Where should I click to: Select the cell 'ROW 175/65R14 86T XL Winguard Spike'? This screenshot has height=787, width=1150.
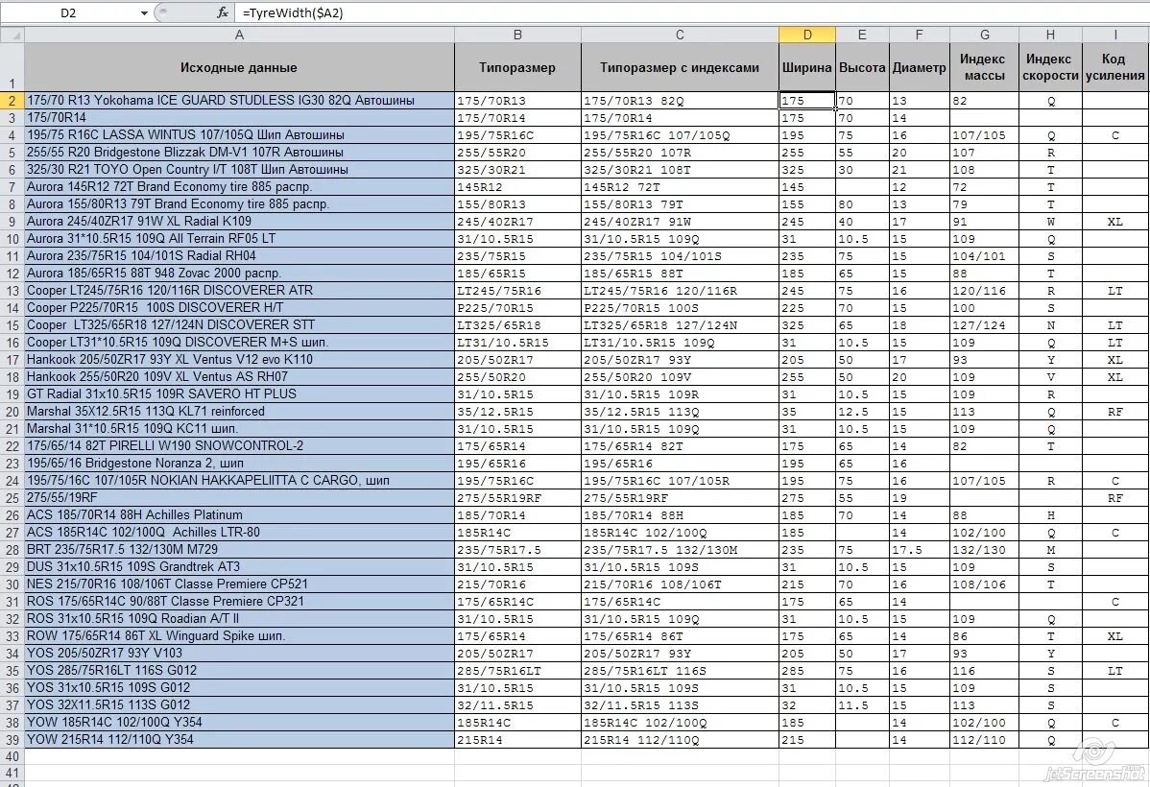pyautogui.click(x=239, y=636)
